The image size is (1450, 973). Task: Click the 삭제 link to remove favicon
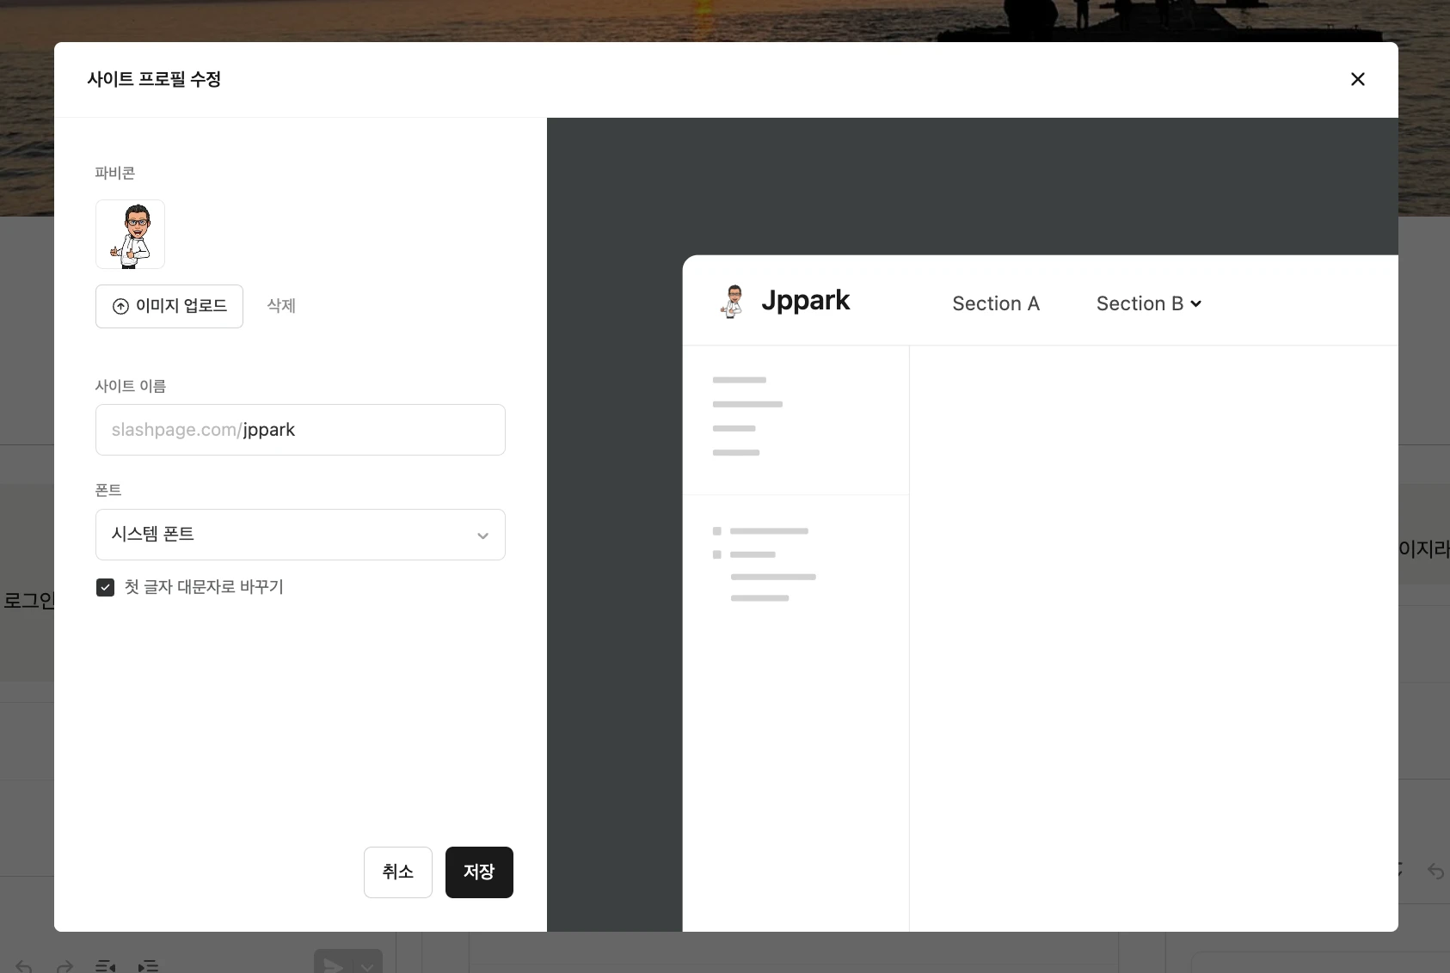coord(281,306)
